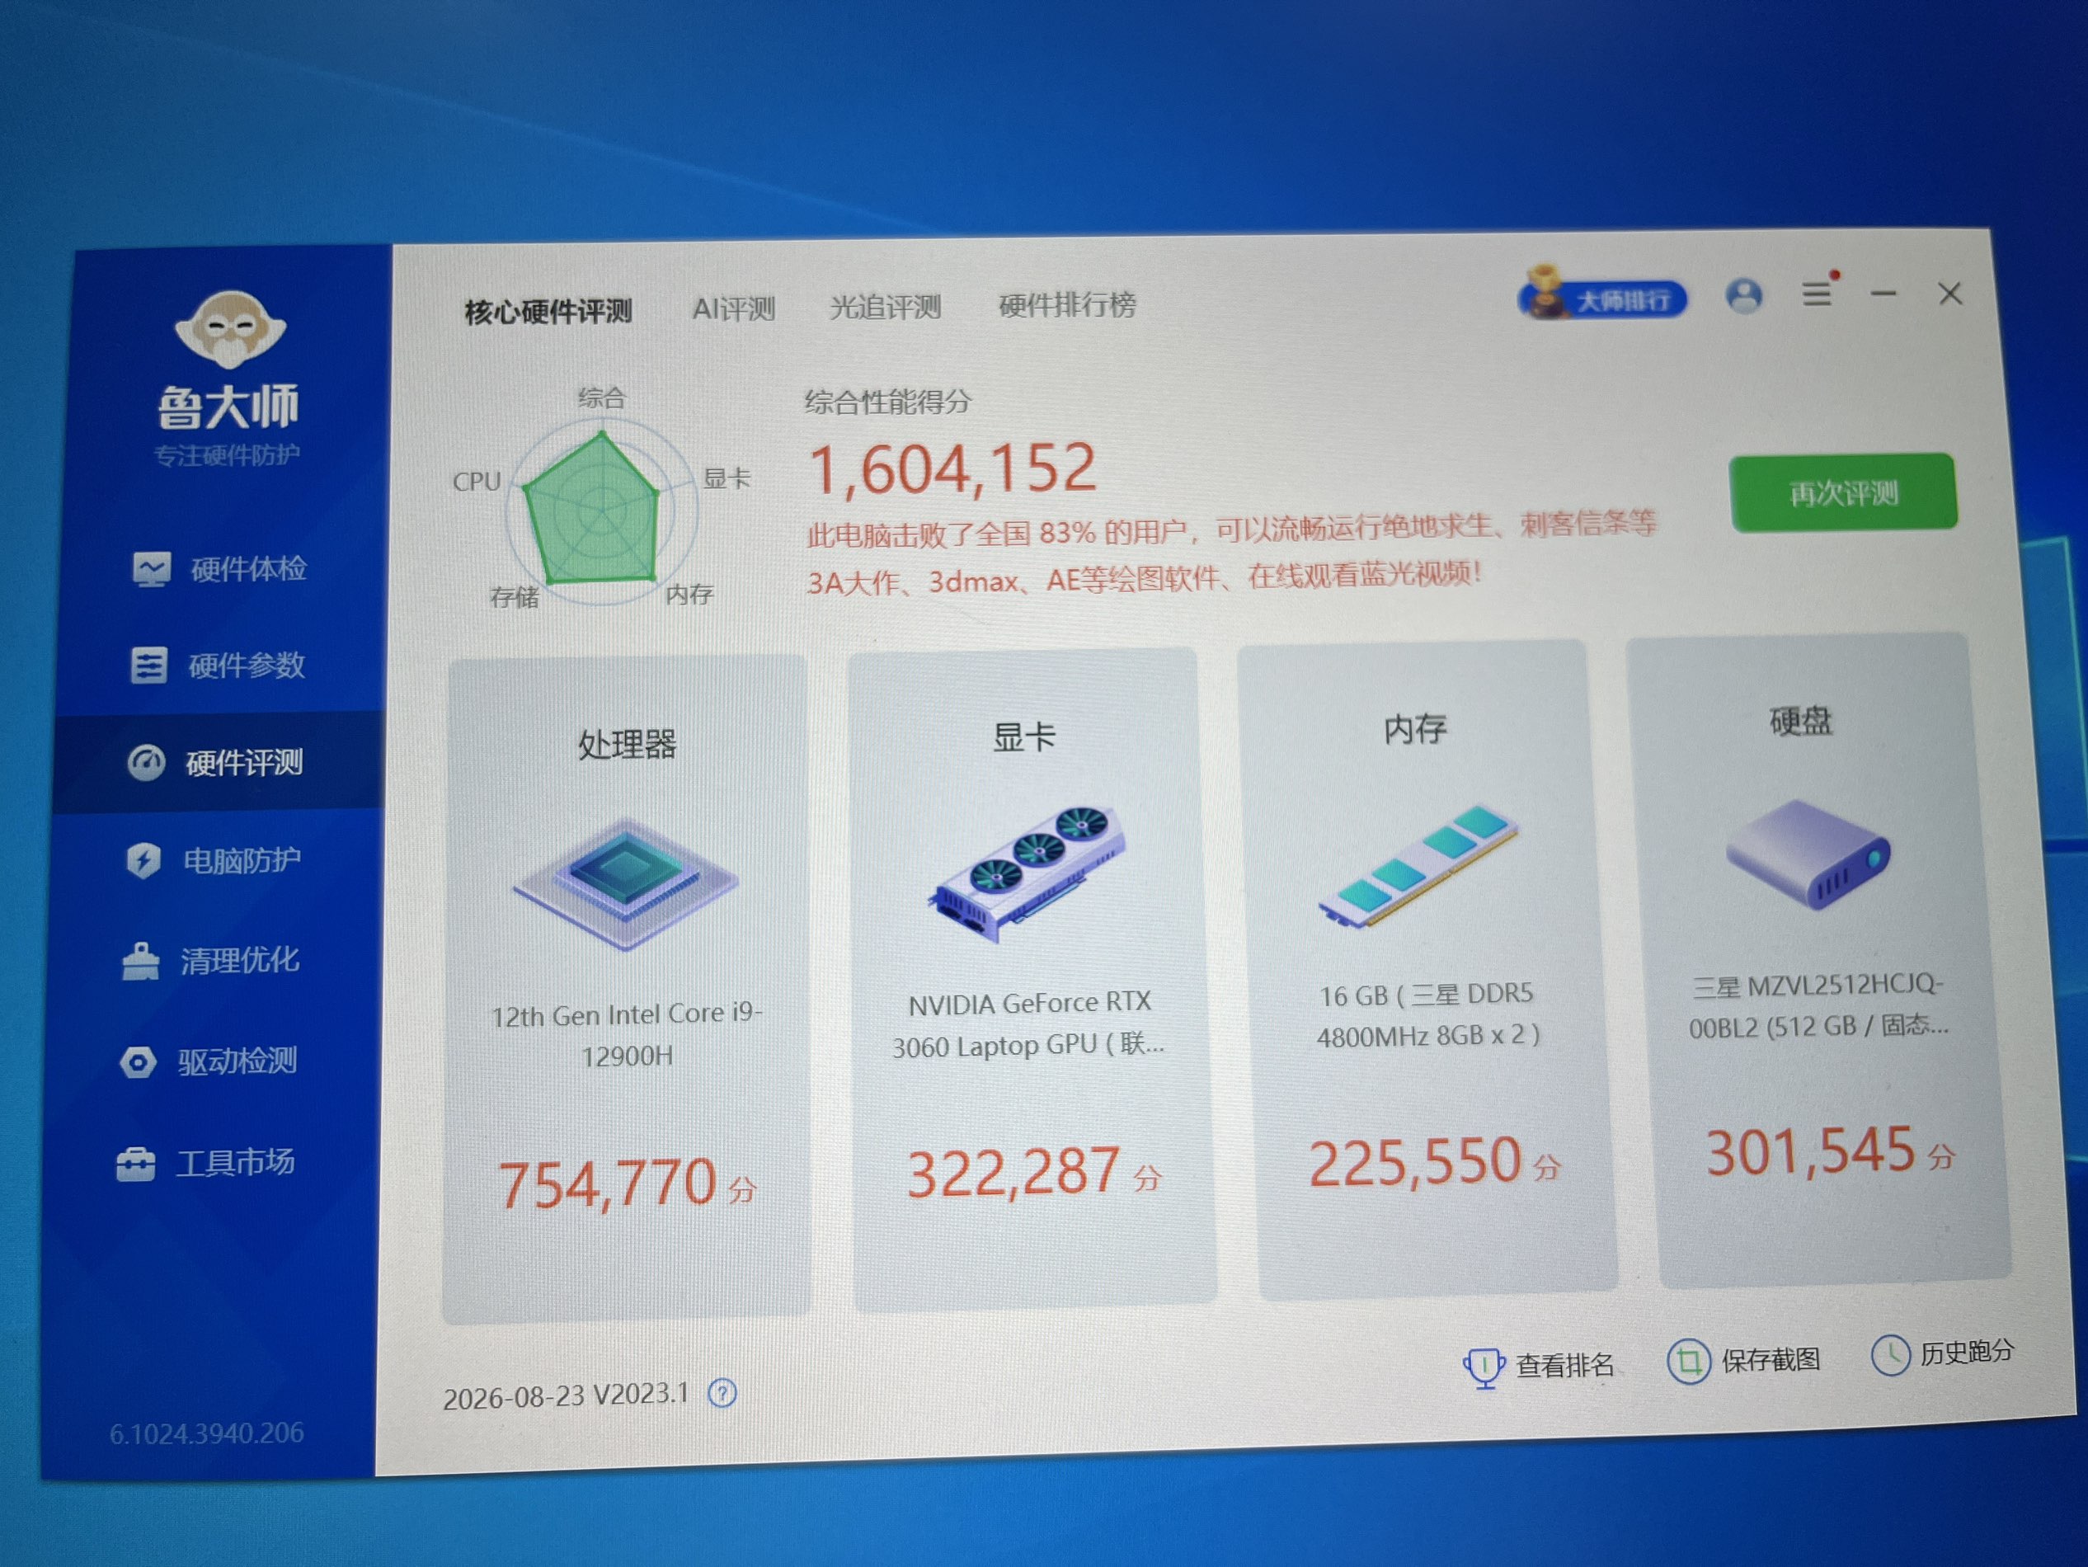The image size is (2088, 1567).
Task: Click the processor score 754,770
Action: tap(607, 1183)
